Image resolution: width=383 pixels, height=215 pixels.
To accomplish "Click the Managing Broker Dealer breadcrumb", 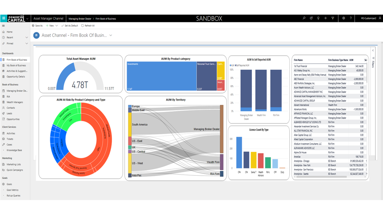I will (x=80, y=19).
